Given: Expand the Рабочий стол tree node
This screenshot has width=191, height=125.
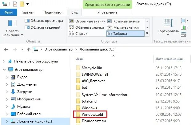Looking at the screenshot, I should pos(7,114).
